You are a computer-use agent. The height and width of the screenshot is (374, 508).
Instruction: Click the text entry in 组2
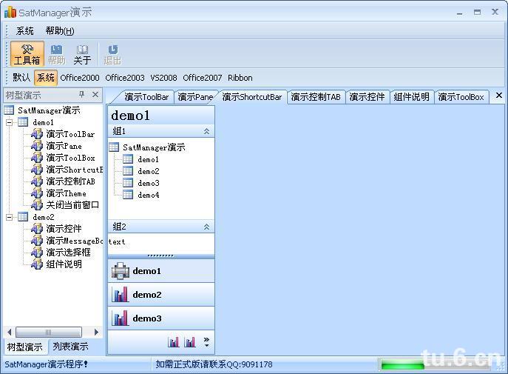point(117,241)
